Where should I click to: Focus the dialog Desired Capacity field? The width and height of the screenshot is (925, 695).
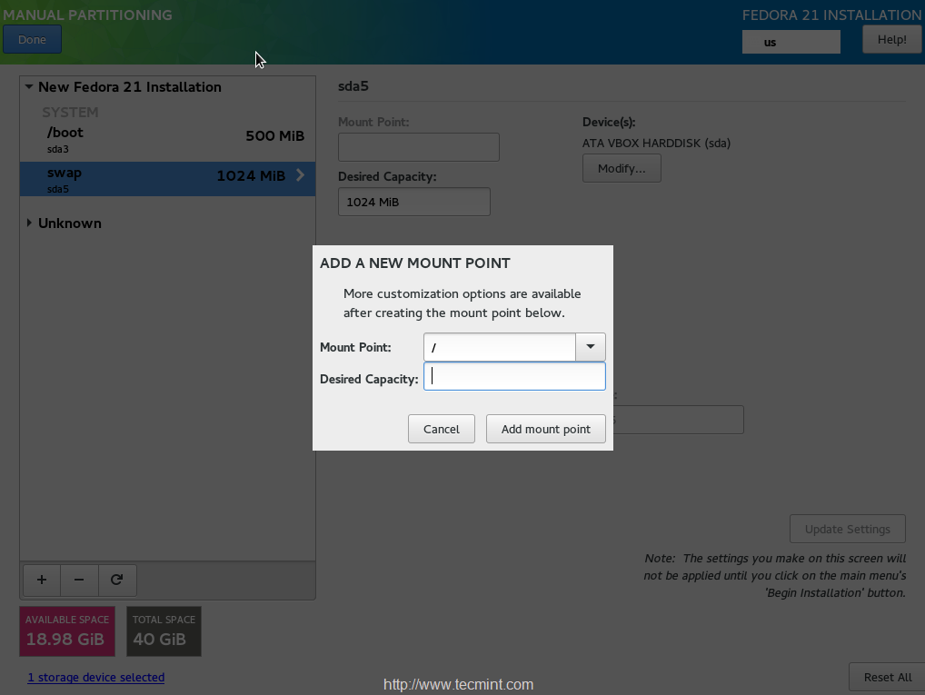pos(514,376)
